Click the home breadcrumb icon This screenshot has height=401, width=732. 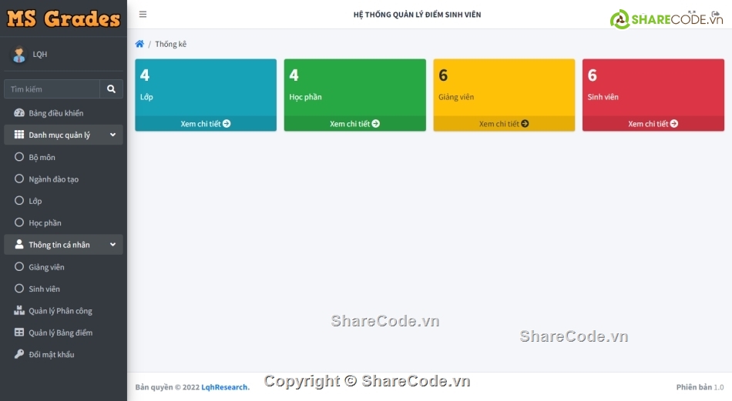pos(139,44)
